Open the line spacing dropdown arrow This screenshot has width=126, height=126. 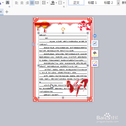[x=48, y=3]
